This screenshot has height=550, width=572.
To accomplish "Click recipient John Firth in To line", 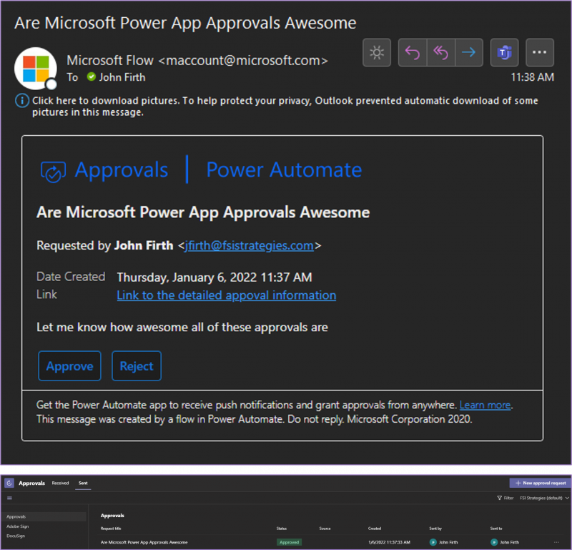I will point(122,77).
